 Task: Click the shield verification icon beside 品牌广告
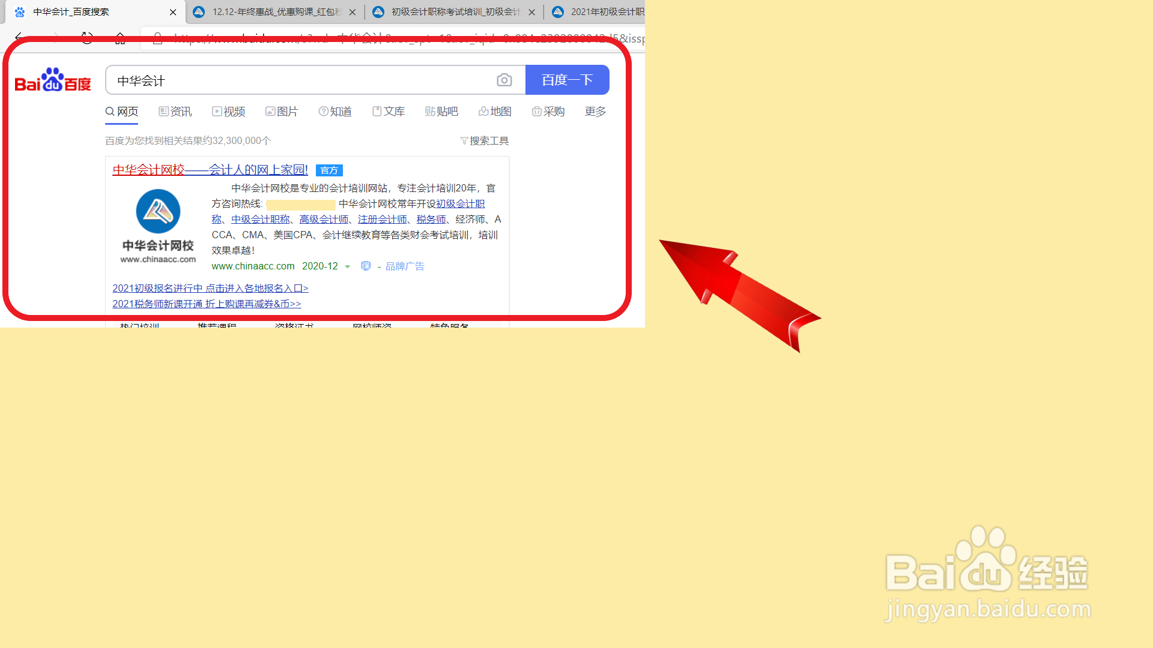pyautogui.click(x=365, y=266)
